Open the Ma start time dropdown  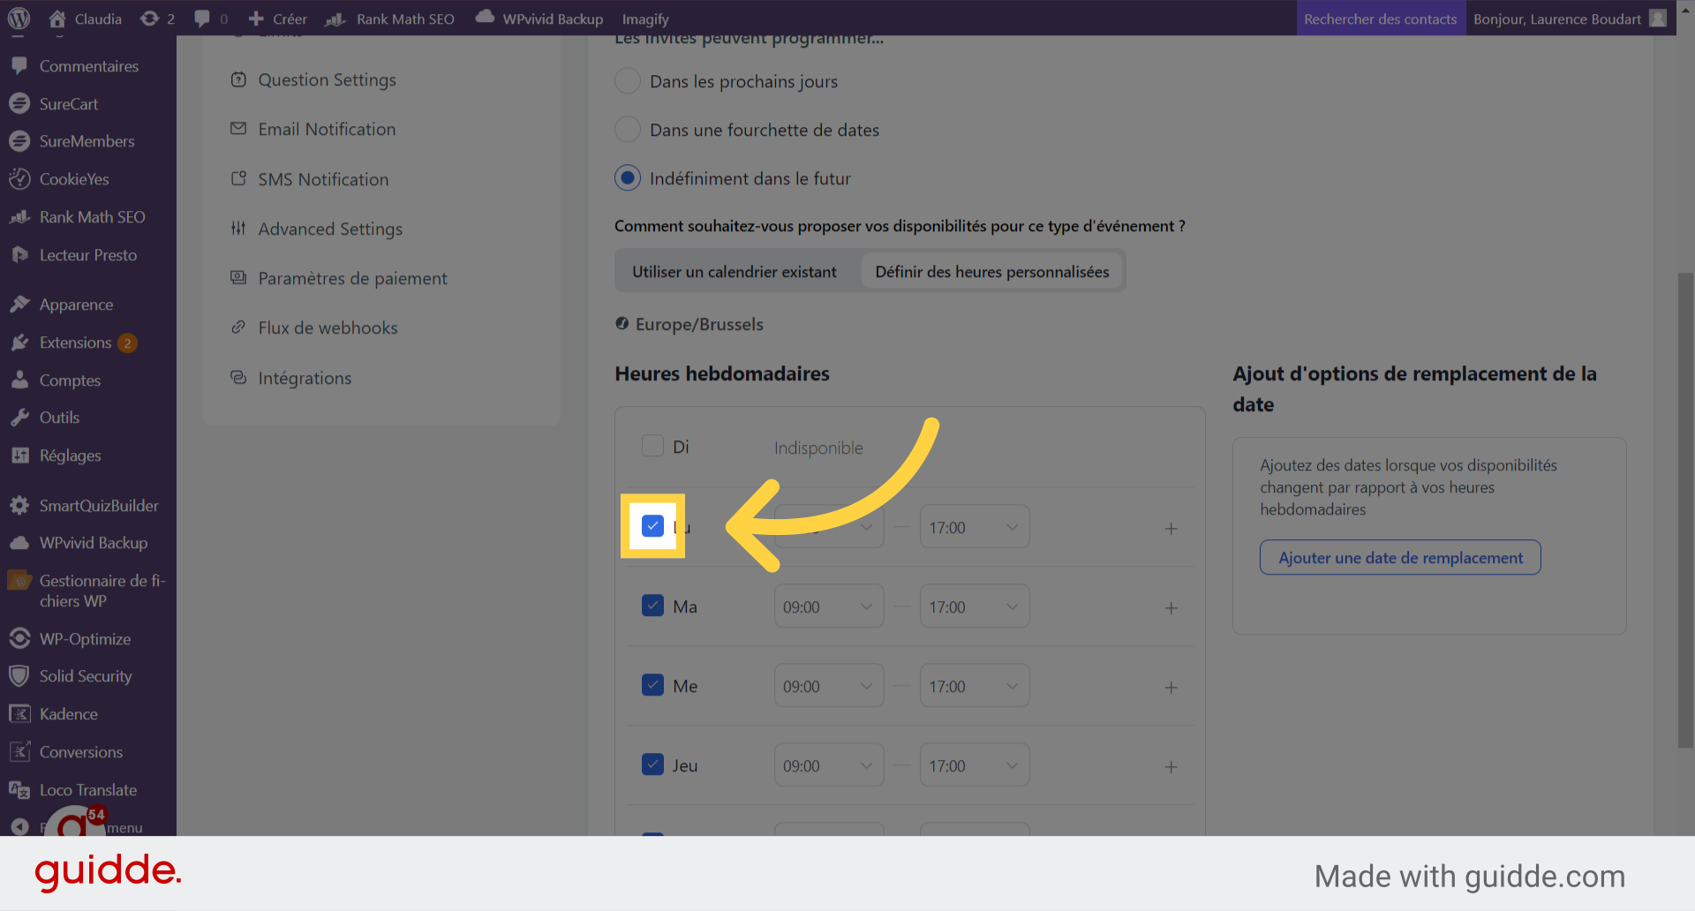coord(829,606)
